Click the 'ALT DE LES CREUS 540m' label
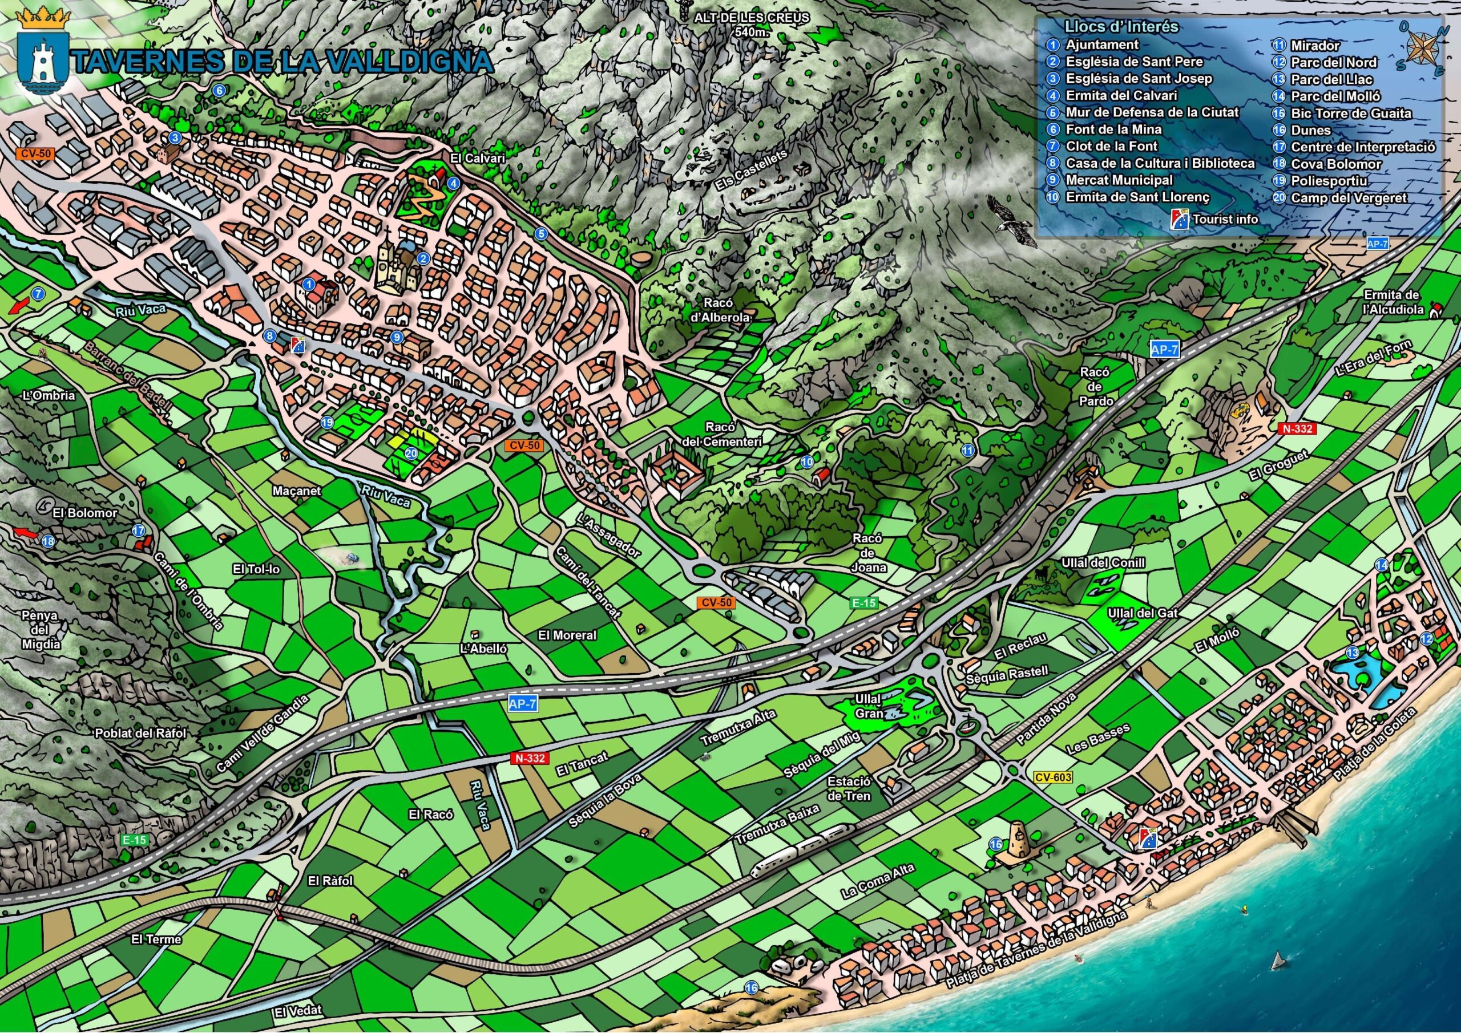Screen dimensions: 1461x1033 (x=751, y=24)
